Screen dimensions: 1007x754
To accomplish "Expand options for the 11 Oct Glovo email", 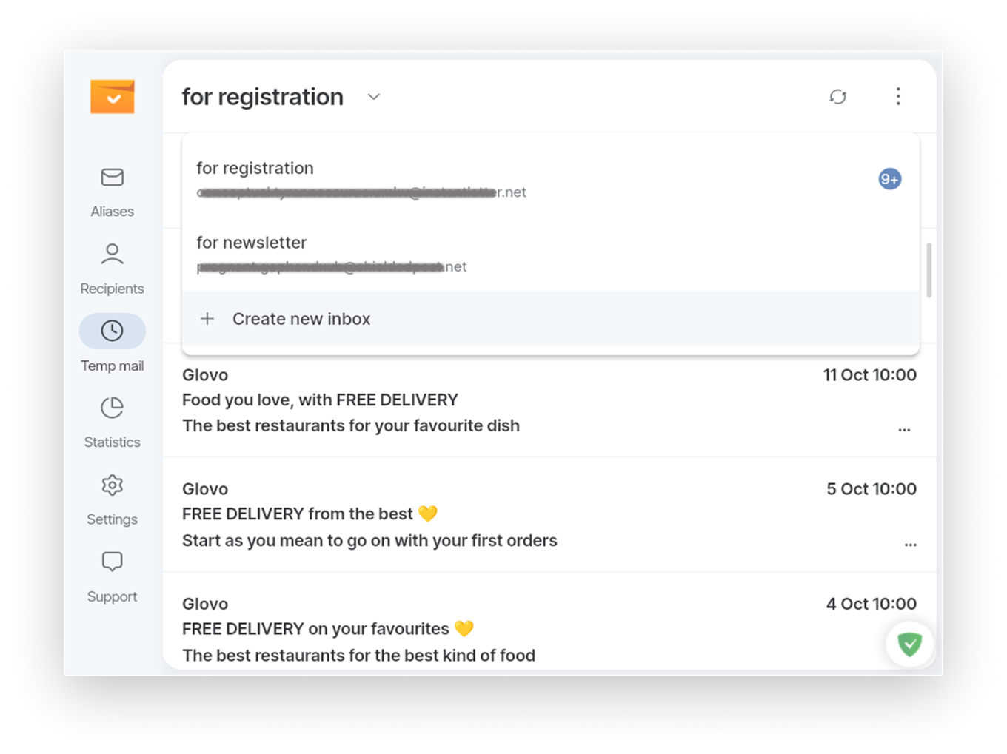I will tap(904, 430).
